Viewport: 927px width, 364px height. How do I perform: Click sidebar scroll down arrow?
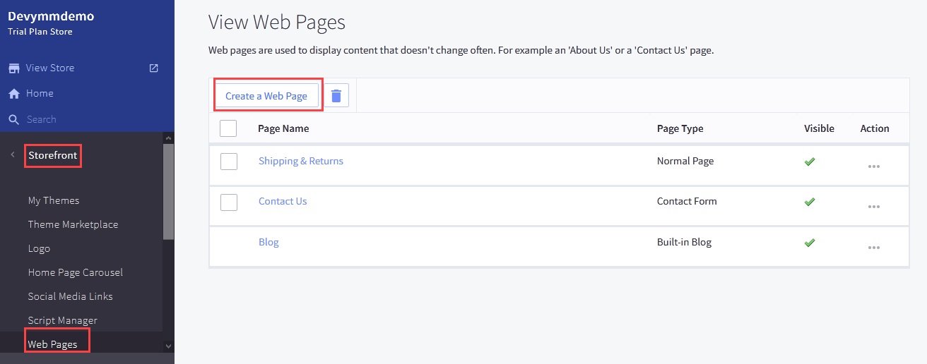(x=168, y=346)
